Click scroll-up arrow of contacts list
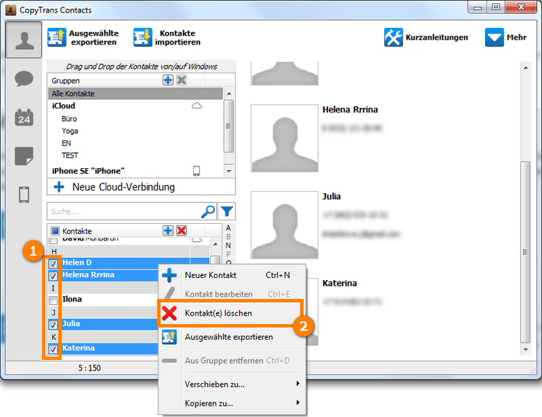This screenshot has height=417, width=542. pos(215,244)
